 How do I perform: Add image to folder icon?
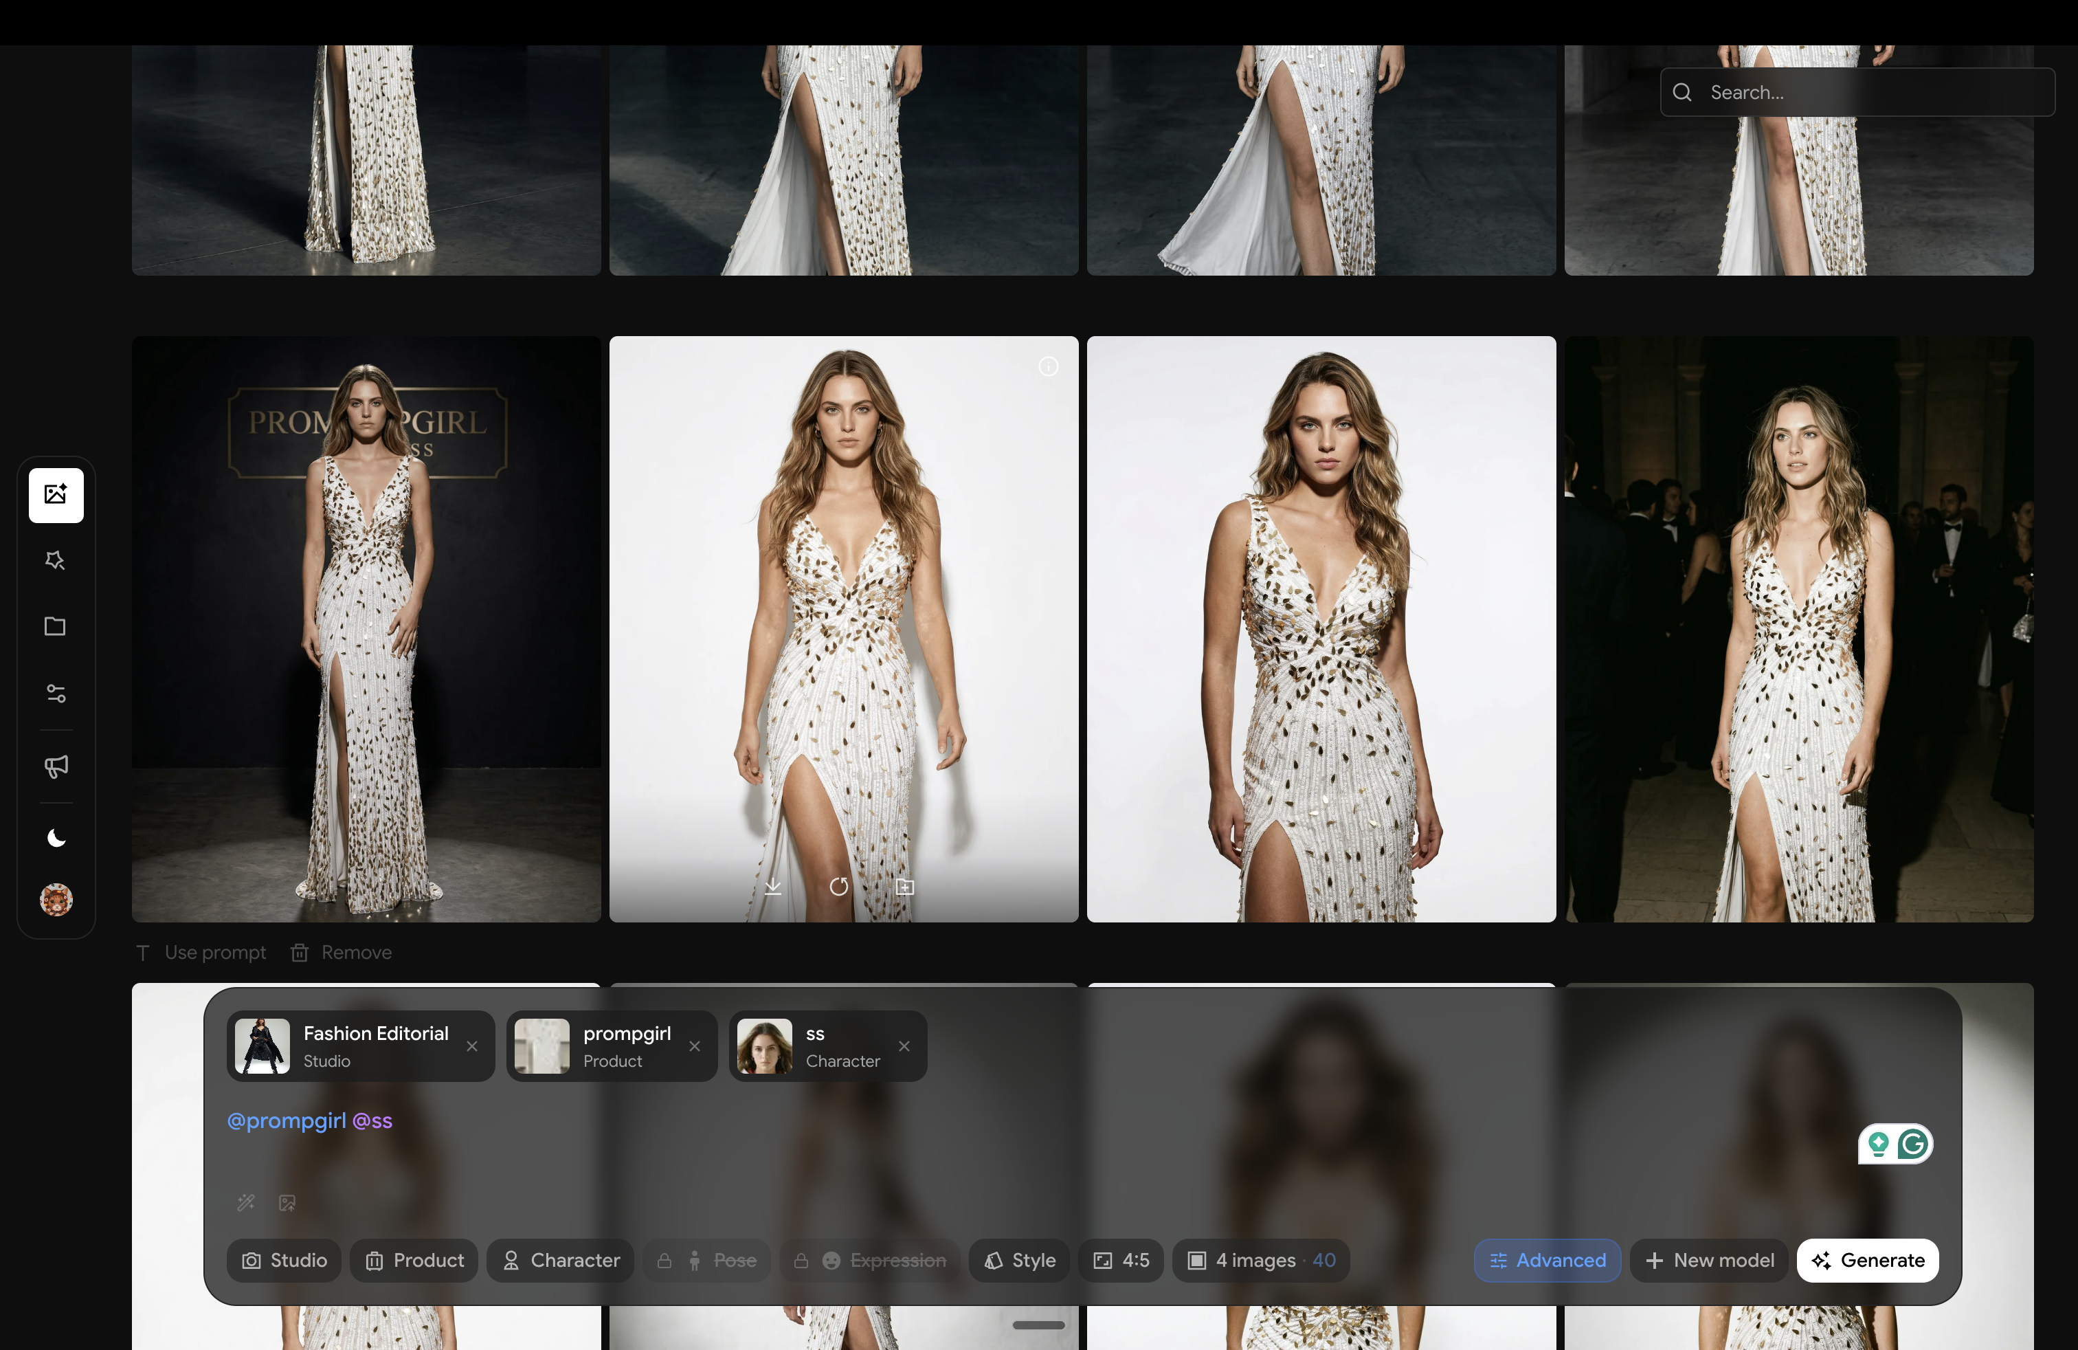click(904, 887)
